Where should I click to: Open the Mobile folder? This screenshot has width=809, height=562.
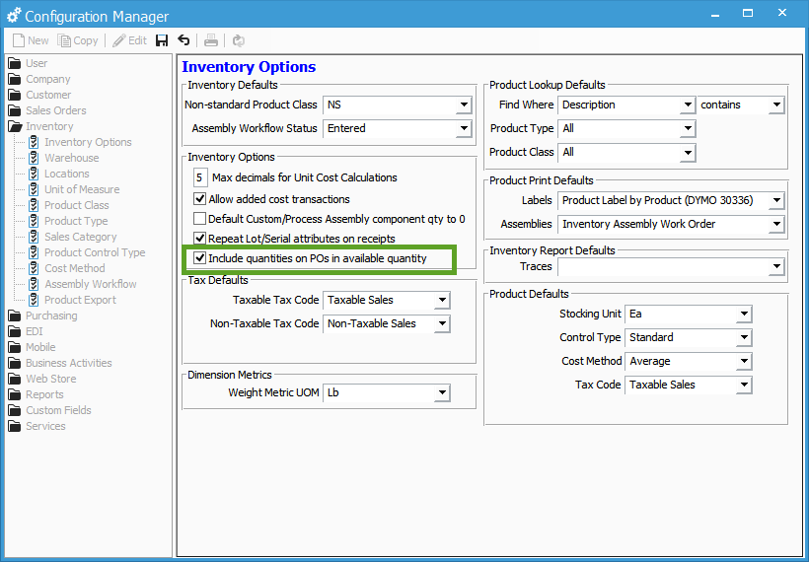click(x=32, y=347)
